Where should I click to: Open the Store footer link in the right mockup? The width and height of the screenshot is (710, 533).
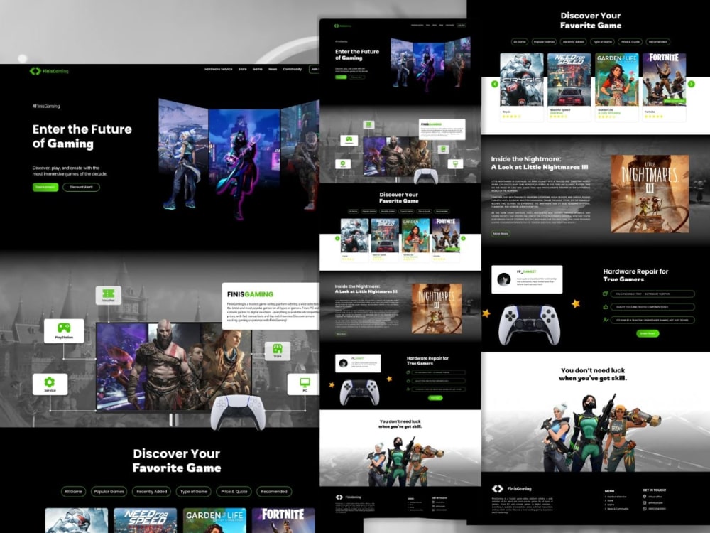coord(609,501)
